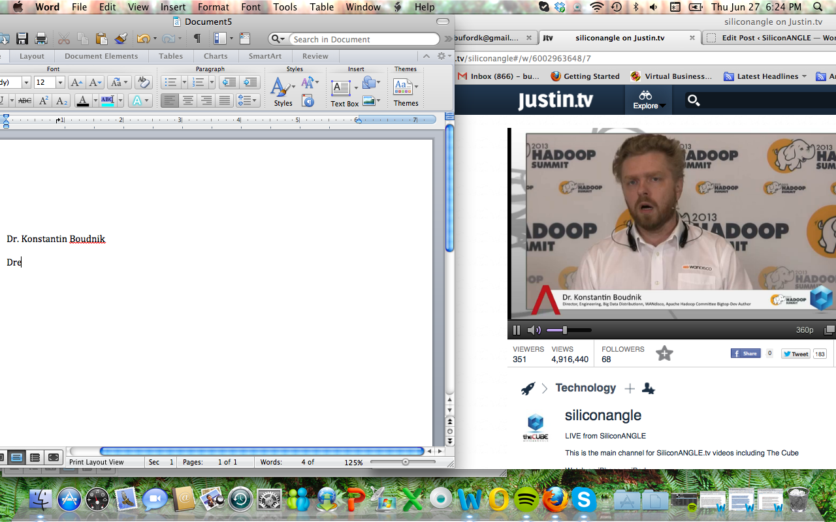
Task: Share the stream on Facebook
Action: [x=745, y=354]
